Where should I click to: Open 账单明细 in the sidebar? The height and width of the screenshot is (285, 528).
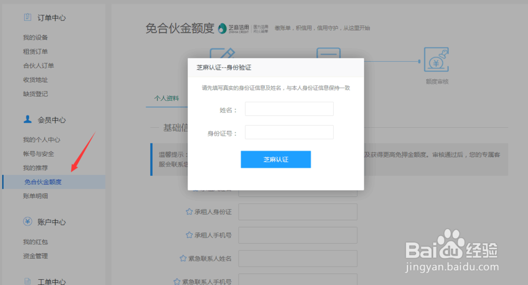pyautogui.click(x=35, y=196)
